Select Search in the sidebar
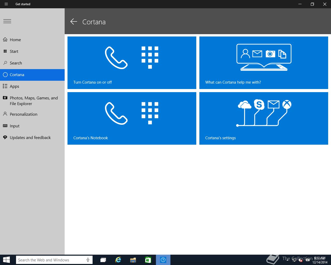The width and height of the screenshot is (331, 265). pos(32,63)
